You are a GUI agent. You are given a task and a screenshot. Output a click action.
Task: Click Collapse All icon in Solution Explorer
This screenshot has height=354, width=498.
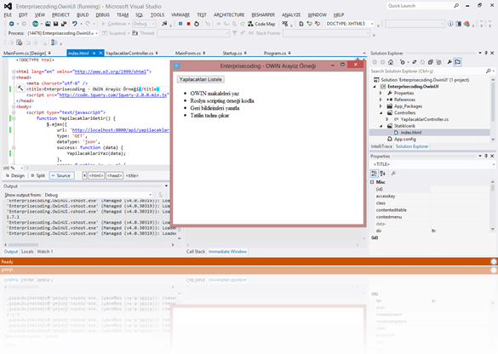point(431,62)
